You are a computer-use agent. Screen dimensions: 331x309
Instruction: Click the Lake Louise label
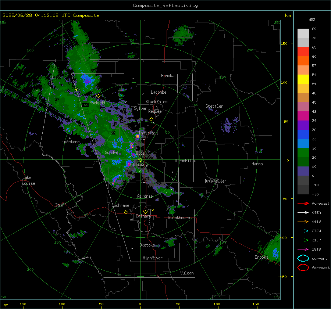[x=28, y=180]
